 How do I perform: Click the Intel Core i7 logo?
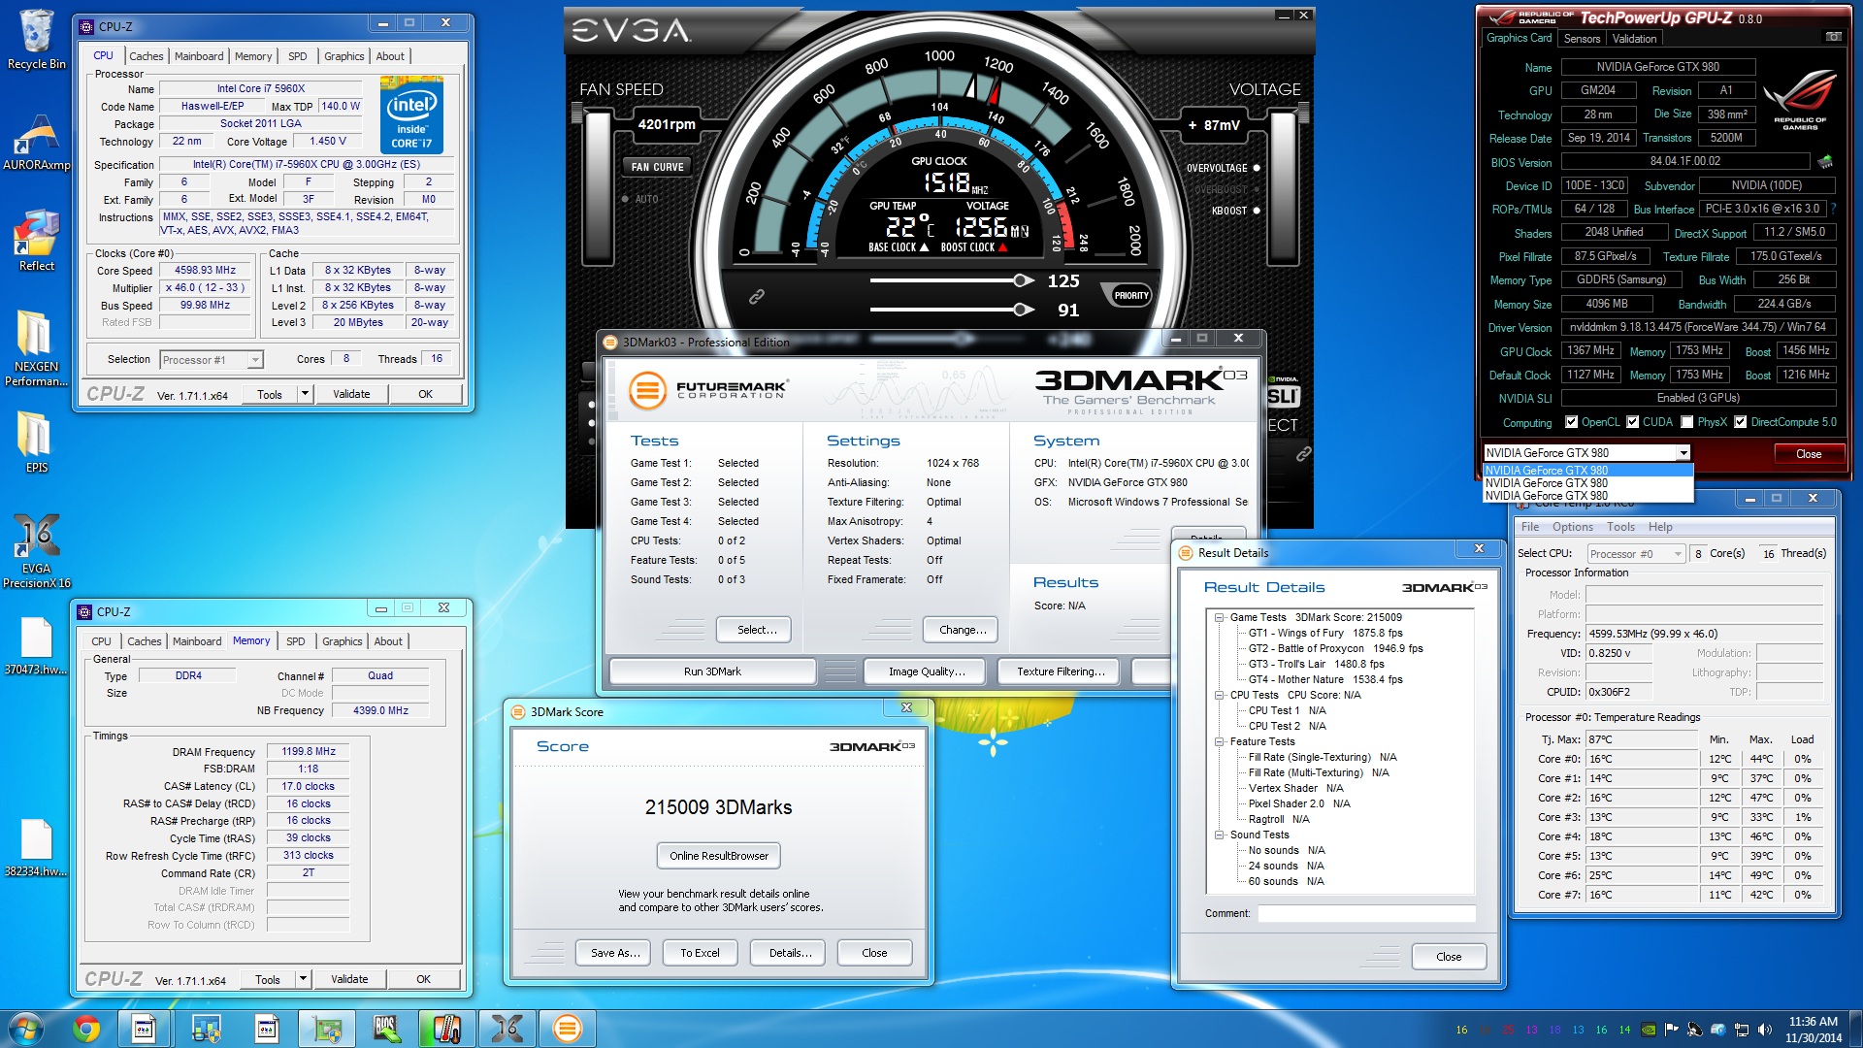pyautogui.click(x=411, y=116)
